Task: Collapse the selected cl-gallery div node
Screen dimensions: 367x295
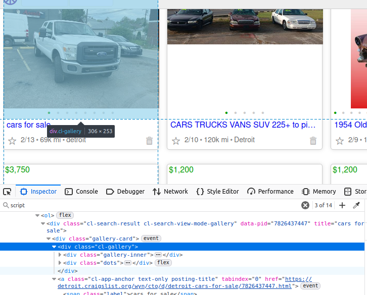Action: coord(54,247)
